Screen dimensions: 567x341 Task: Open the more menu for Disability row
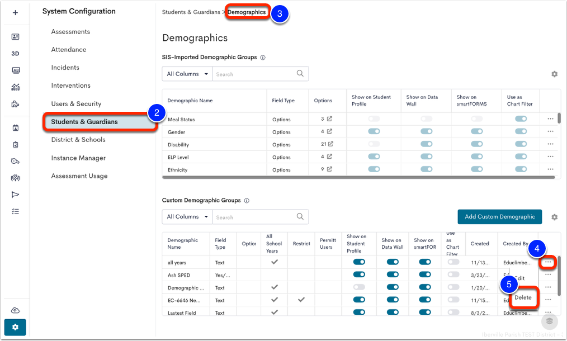point(550,144)
